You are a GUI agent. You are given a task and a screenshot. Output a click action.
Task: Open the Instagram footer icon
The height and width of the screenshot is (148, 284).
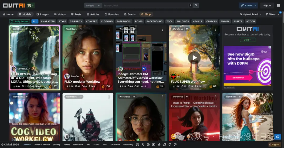coord(148,145)
